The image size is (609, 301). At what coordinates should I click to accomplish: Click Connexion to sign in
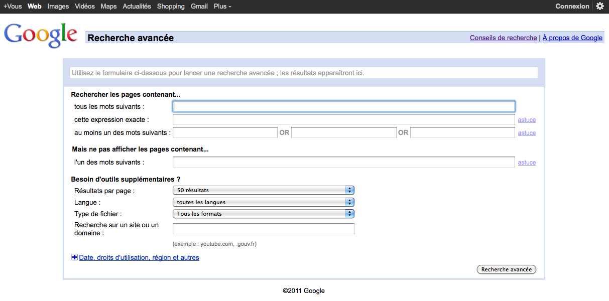(572, 7)
